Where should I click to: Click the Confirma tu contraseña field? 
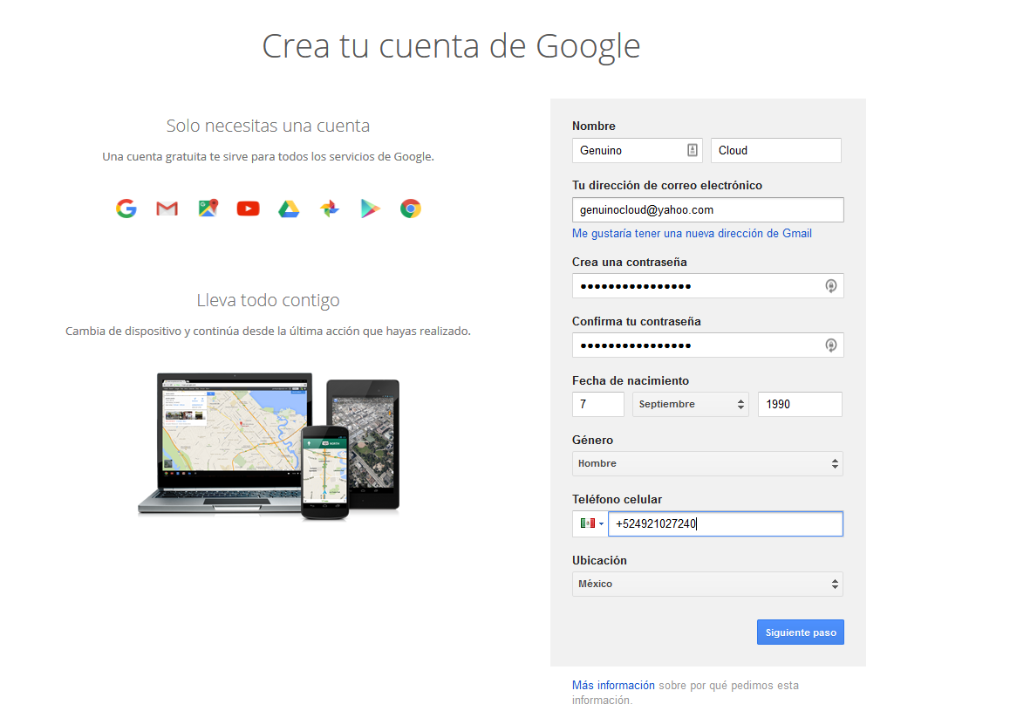click(x=708, y=345)
